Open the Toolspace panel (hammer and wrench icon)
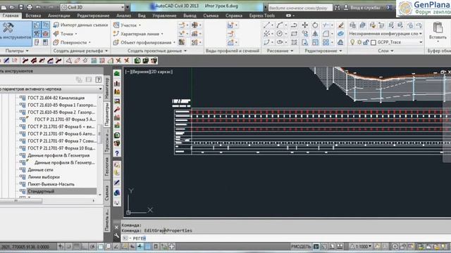Image resolution: width=451 pixels, height=253 pixels. 8,28
